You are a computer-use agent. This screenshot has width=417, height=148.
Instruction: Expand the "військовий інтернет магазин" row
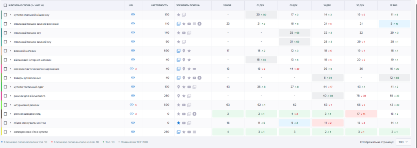10,60
